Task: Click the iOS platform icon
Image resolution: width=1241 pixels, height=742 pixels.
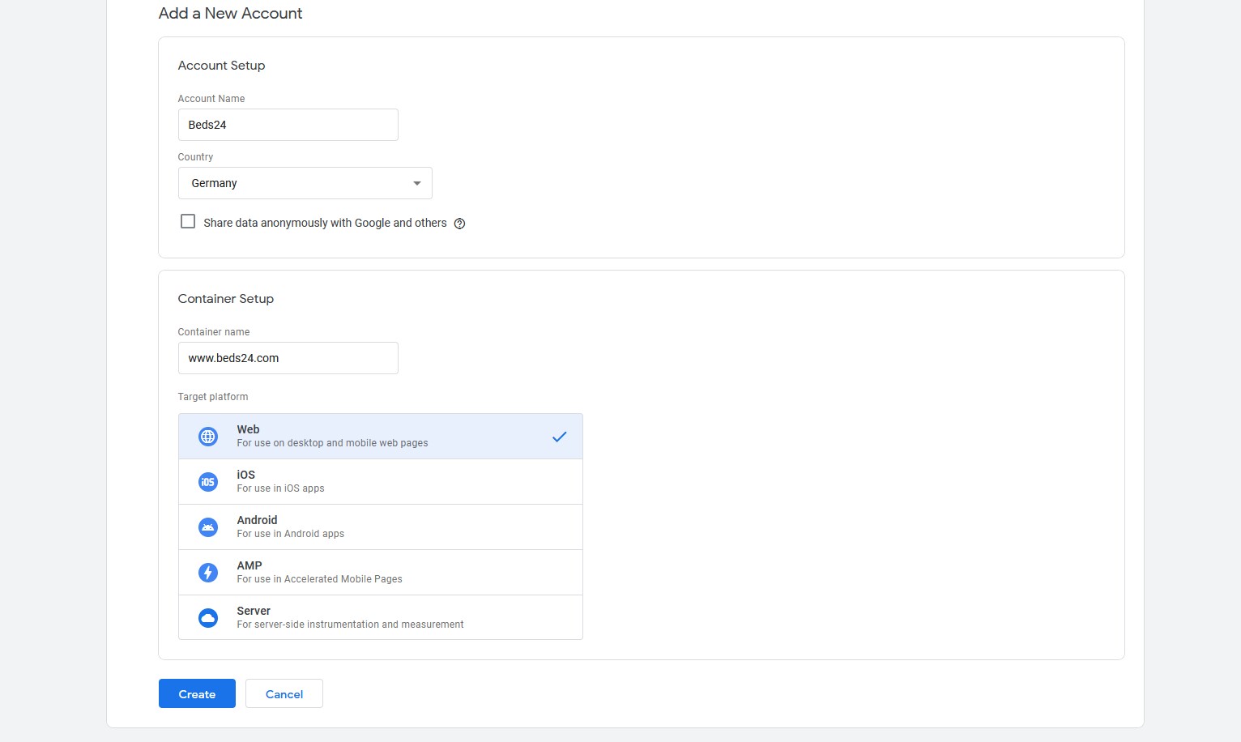Action: 208,482
